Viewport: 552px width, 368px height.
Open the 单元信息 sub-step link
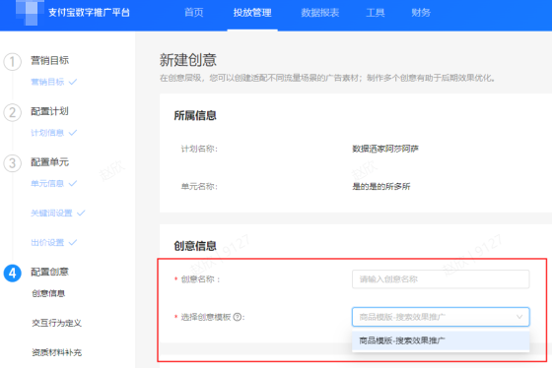click(47, 183)
